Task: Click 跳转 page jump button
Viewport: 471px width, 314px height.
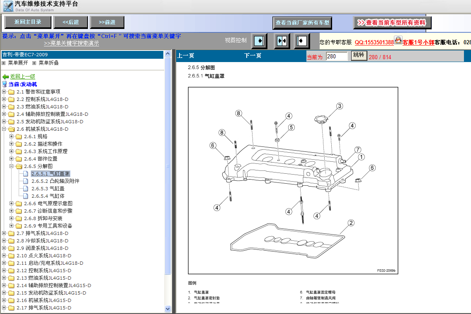Action: (359, 56)
